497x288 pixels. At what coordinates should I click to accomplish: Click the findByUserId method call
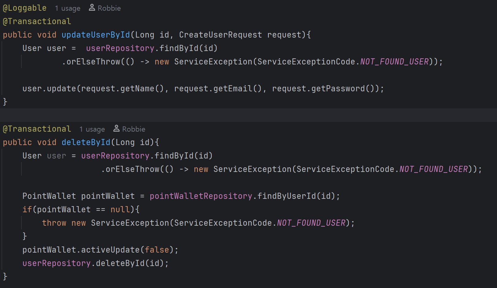[287, 196]
